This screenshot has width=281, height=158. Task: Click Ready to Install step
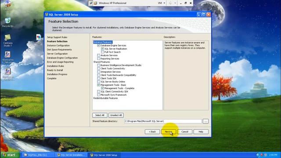click(55, 70)
